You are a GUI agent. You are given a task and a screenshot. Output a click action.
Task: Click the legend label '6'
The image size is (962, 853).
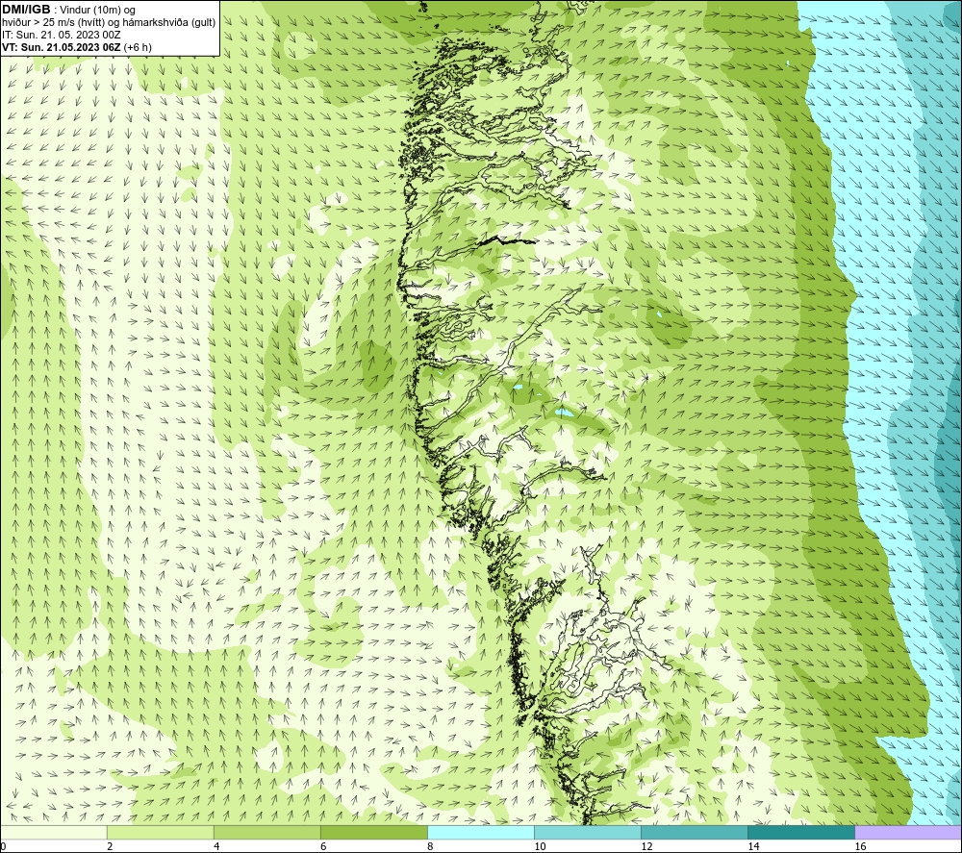tap(323, 847)
